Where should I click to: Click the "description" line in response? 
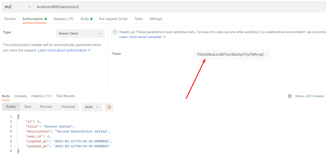(68, 131)
